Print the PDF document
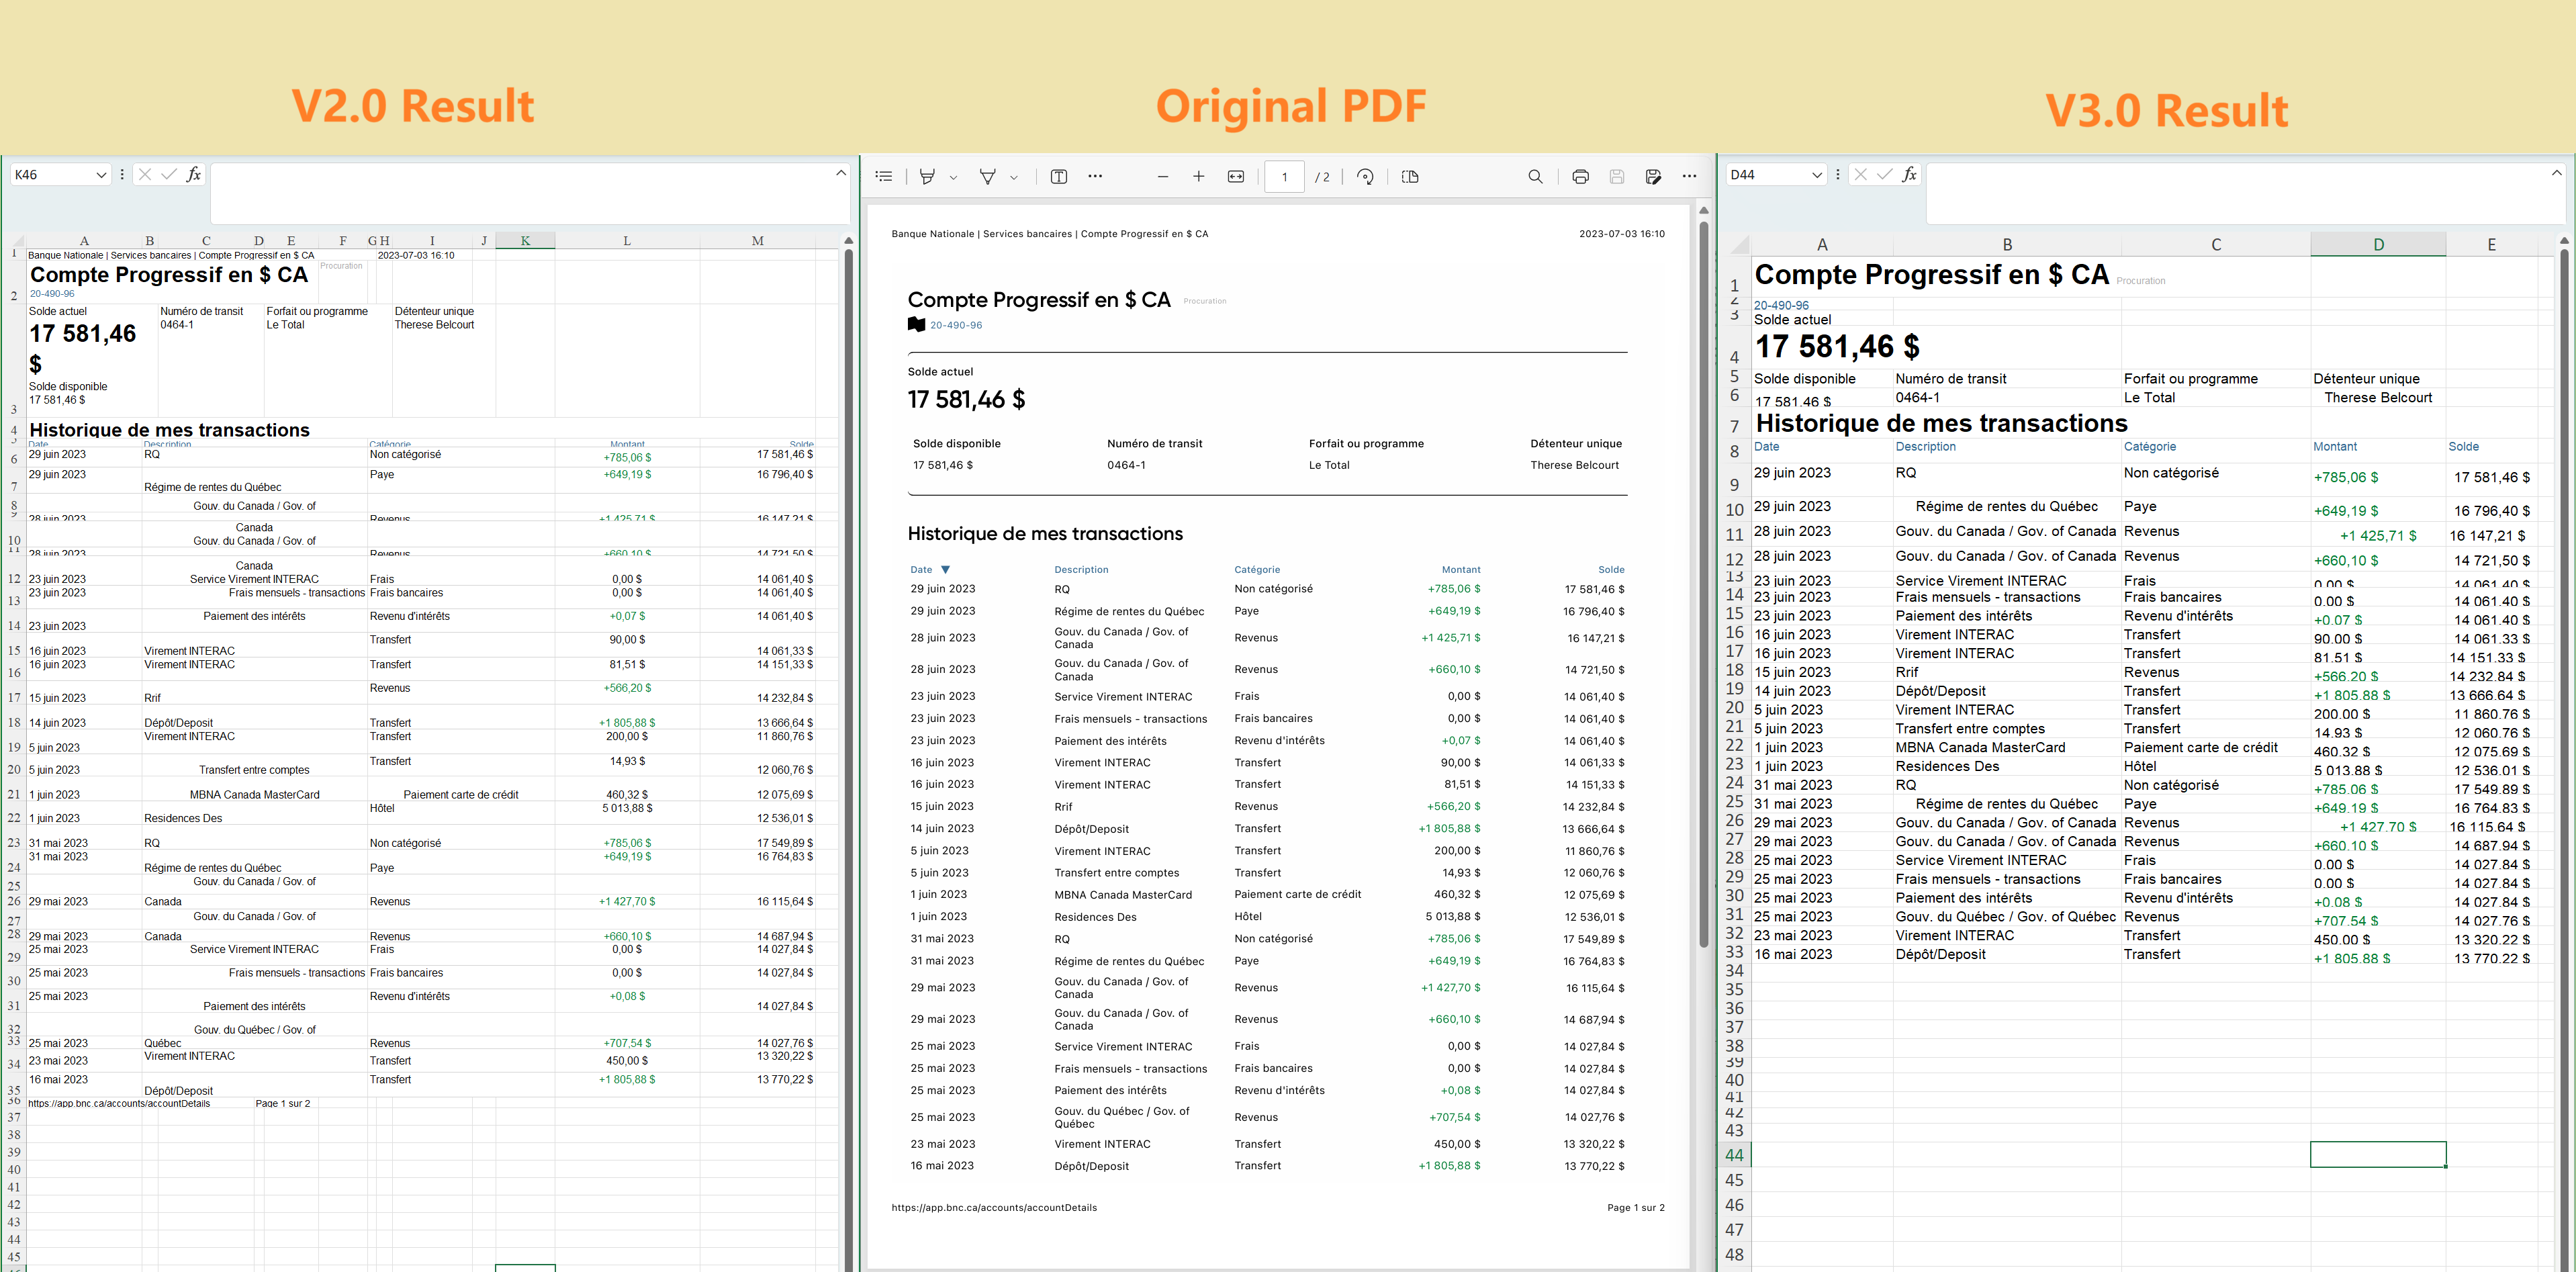The width and height of the screenshot is (2576, 1272). point(1580,176)
